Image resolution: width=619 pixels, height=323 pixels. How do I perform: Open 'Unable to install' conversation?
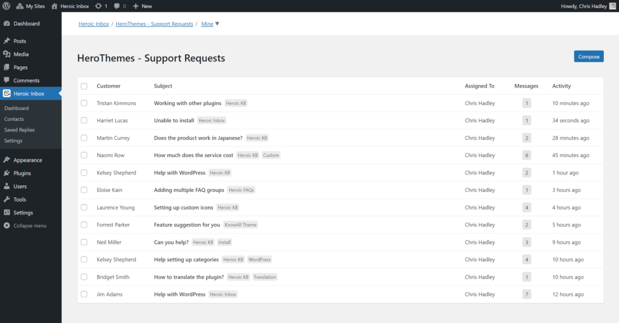(174, 120)
